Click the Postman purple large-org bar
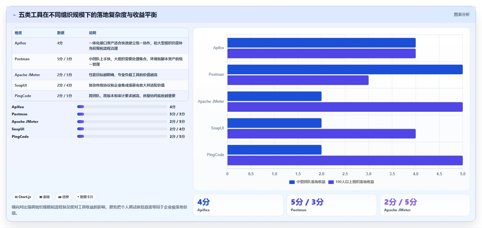Viewport: 482px width, 228px height. [298, 80]
